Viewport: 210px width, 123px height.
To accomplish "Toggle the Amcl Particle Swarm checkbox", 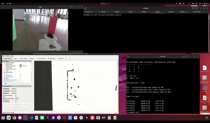I will (x=20, y=80).
